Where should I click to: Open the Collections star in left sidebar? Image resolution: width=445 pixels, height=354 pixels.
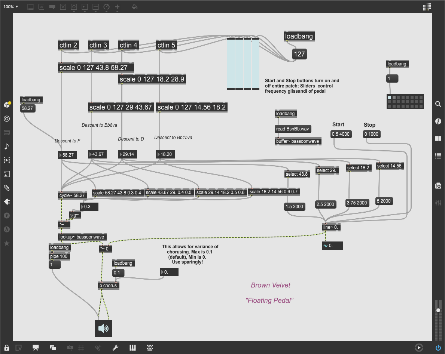point(7,243)
